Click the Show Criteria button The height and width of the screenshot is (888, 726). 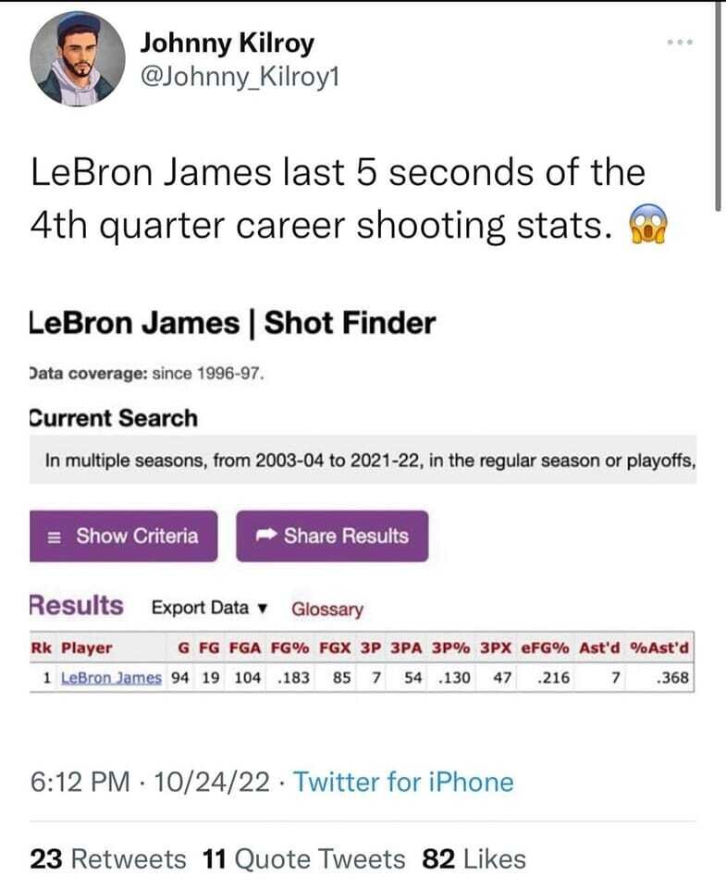point(125,536)
